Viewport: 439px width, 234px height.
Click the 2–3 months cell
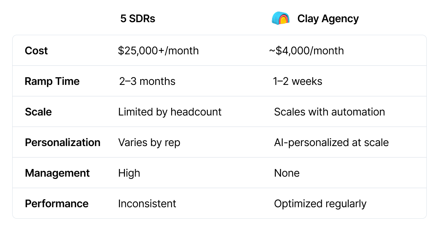pos(147,81)
